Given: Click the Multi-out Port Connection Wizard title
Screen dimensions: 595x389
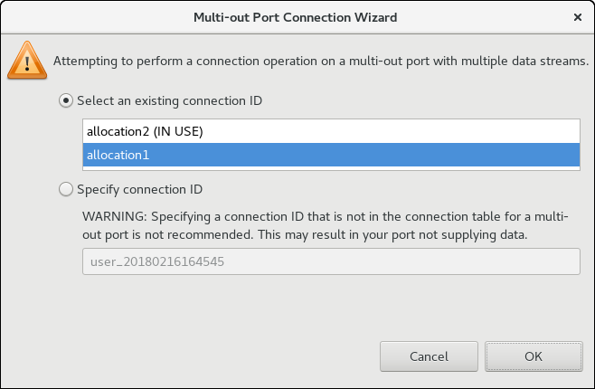Looking at the screenshot, I should [296, 17].
